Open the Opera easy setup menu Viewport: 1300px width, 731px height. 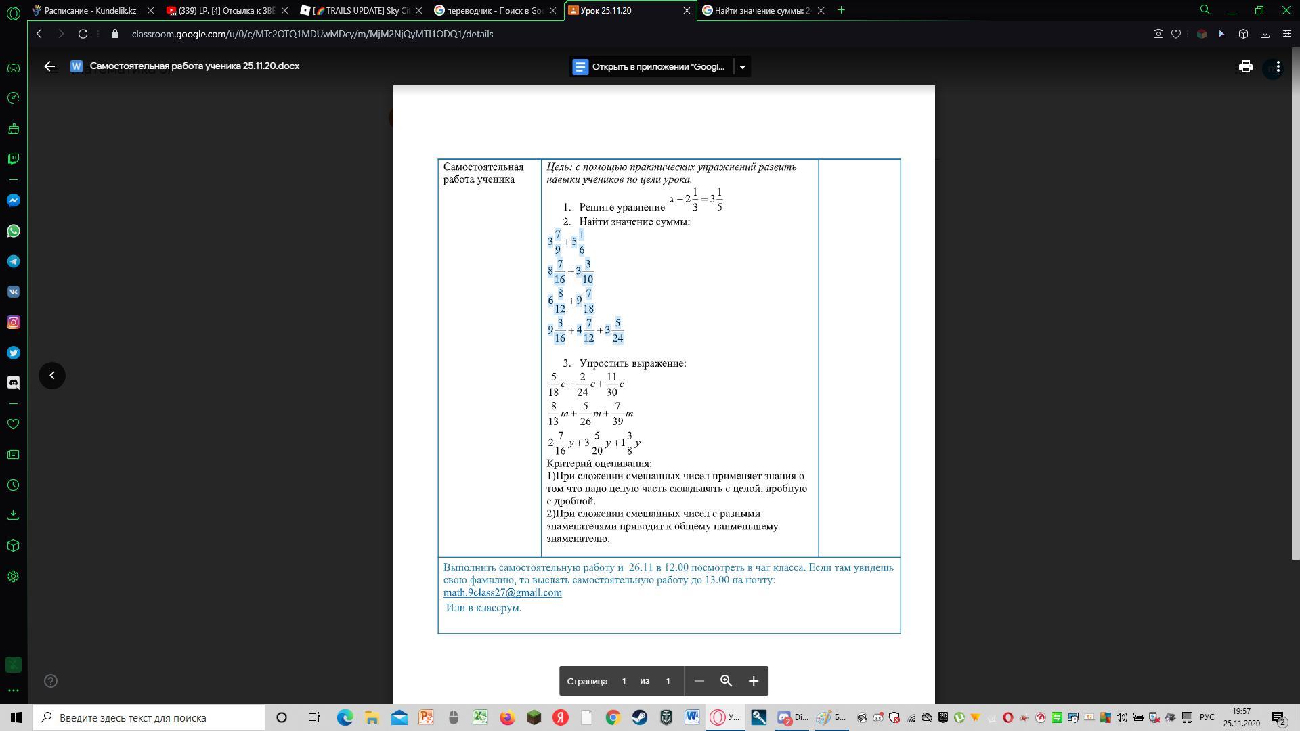(1287, 34)
